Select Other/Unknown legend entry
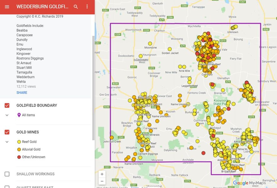 click(34, 157)
